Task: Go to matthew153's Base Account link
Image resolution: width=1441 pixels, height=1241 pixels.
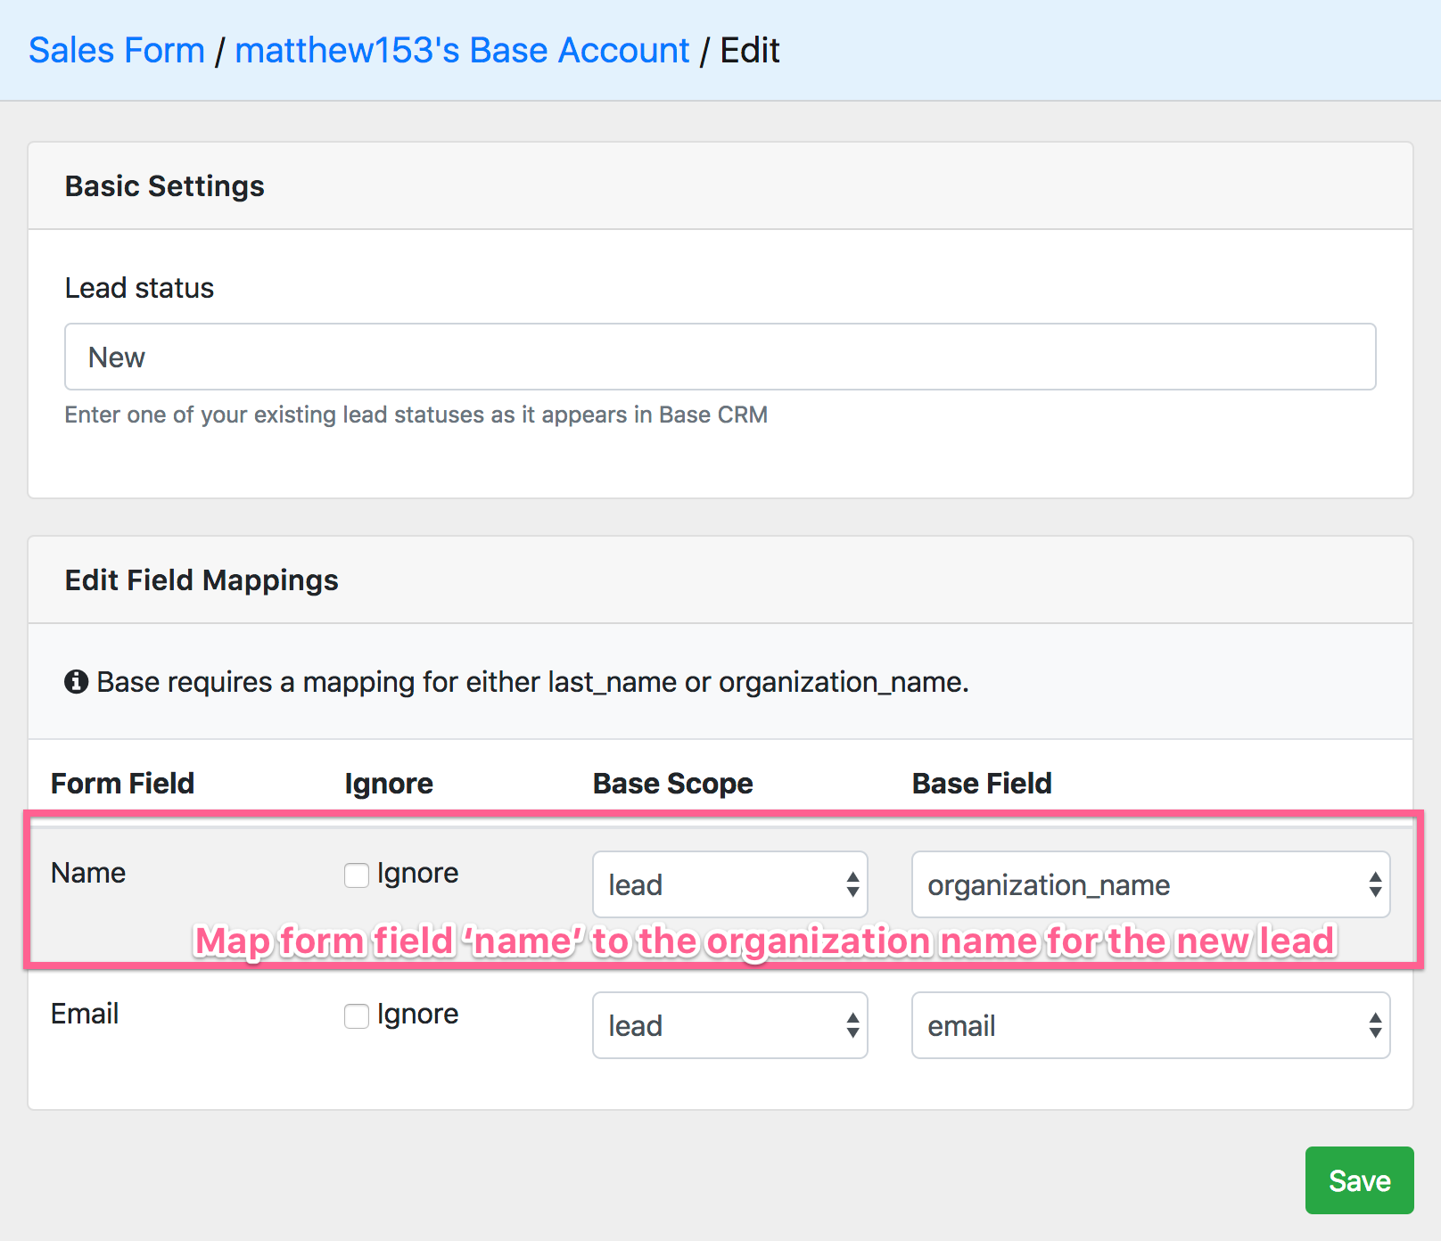Action: pyautogui.click(x=462, y=51)
